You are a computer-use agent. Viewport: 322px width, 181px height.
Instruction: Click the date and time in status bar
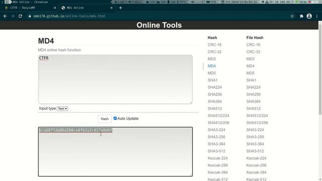coord(239,2)
